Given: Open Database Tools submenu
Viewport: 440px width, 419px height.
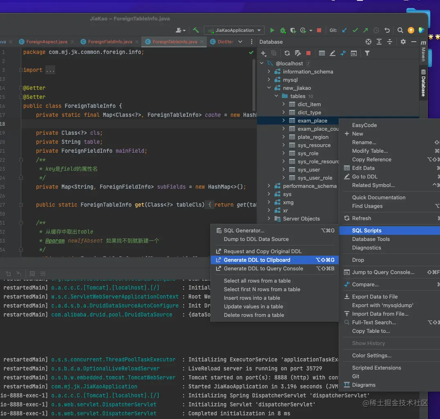Looking at the screenshot, I should pyautogui.click(x=390, y=239).
